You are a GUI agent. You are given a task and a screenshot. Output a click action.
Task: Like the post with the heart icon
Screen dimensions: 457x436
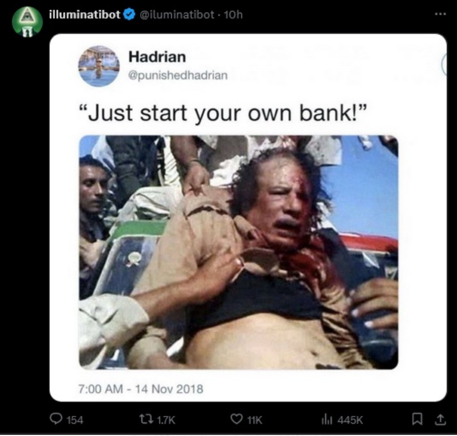pyautogui.click(x=236, y=419)
